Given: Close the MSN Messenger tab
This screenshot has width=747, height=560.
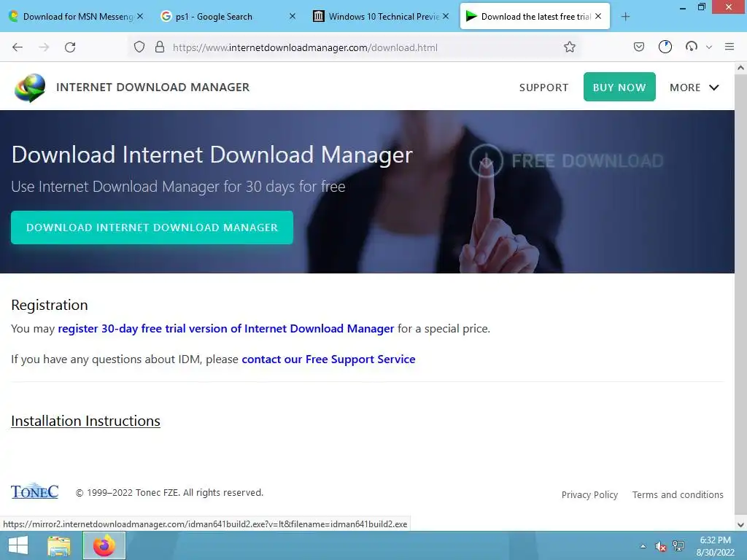Looking at the screenshot, I should coord(140,16).
